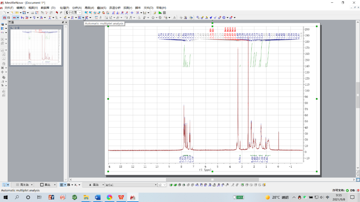Click the green Run script play icon
Image resolution: width=360 pixels, height=202 pixels.
pyautogui.click(x=160, y=13)
